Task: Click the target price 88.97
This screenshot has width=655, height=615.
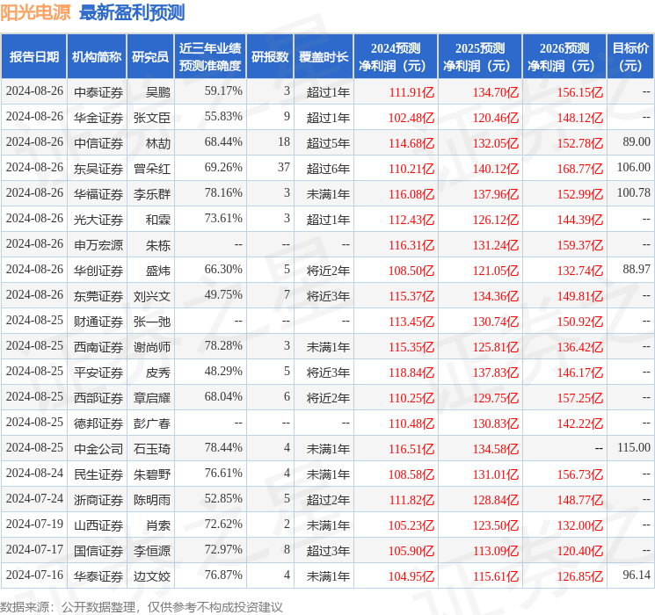Action: [x=637, y=269]
